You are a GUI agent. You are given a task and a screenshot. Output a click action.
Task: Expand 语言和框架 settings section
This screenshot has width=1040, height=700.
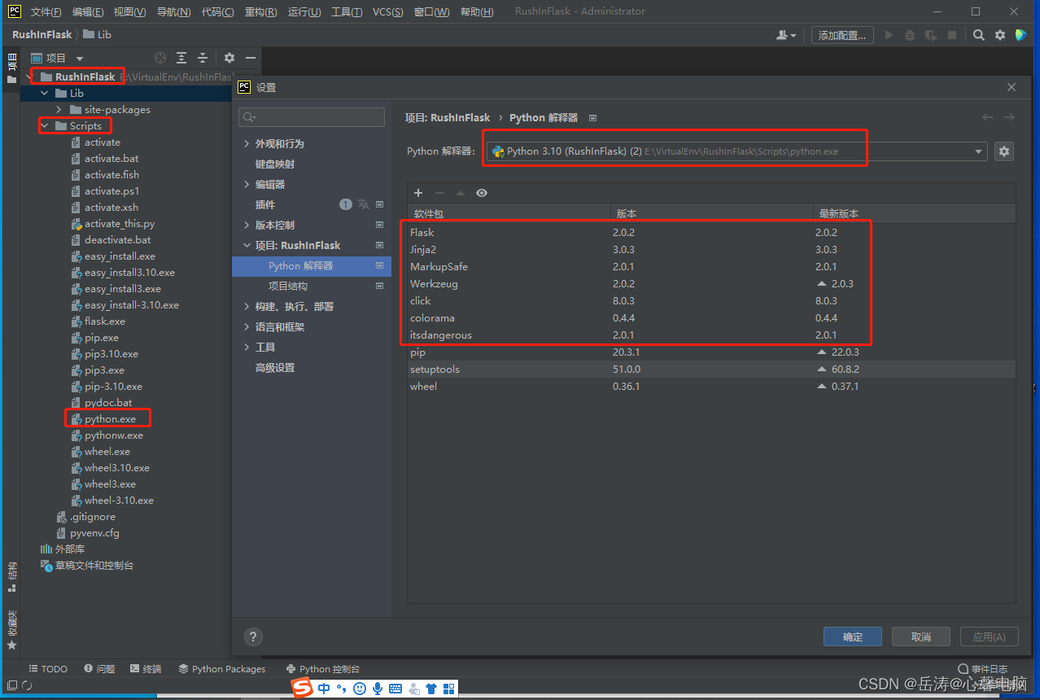[247, 326]
